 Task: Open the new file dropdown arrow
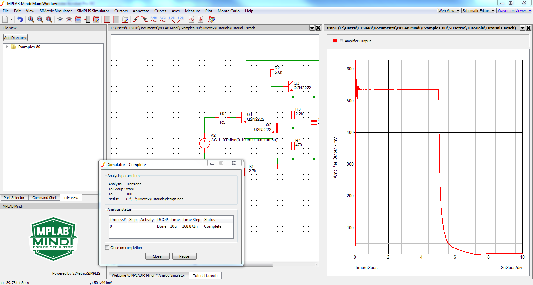(11, 20)
